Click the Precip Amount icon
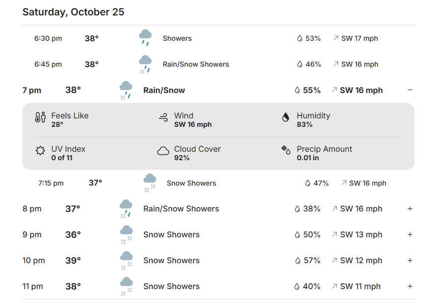Screen dimensions: 426x303 pyautogui.click(x=286, y=151)
